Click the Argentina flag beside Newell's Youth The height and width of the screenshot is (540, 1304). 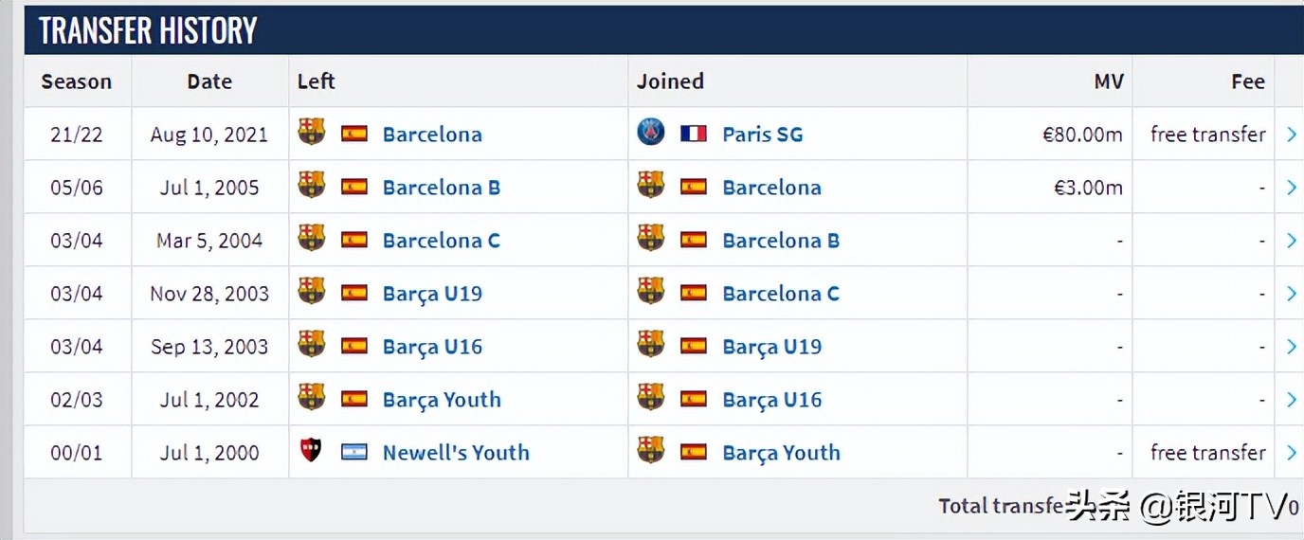(x=353, y=452)
